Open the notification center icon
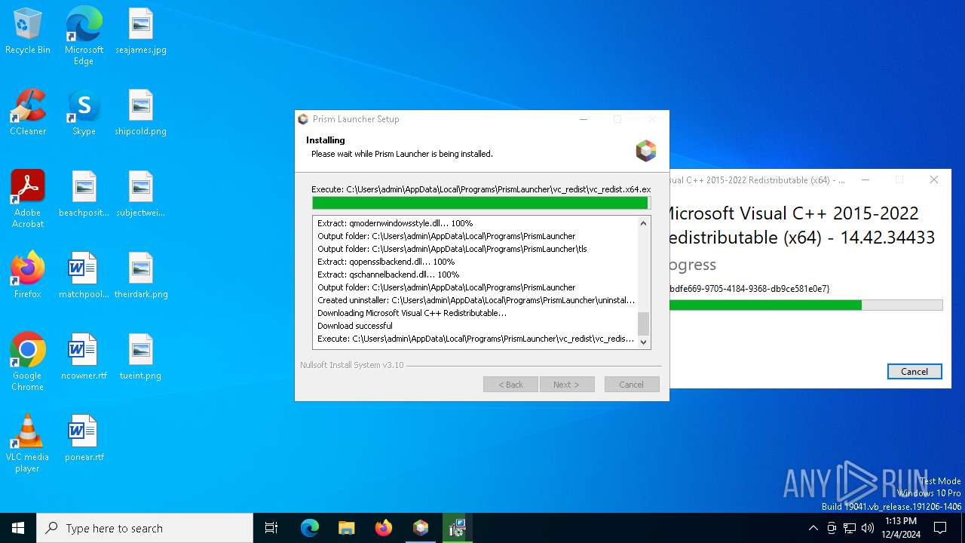Viewport: 965px width, 543px height. coord(940,528)
